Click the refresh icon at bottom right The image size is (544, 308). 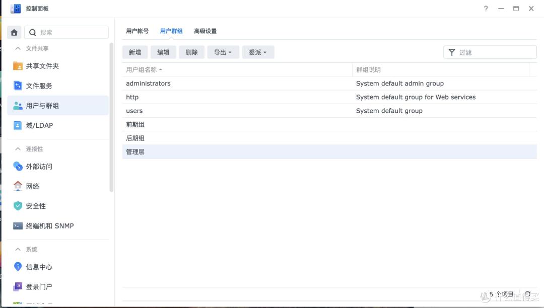coord(527,294)
